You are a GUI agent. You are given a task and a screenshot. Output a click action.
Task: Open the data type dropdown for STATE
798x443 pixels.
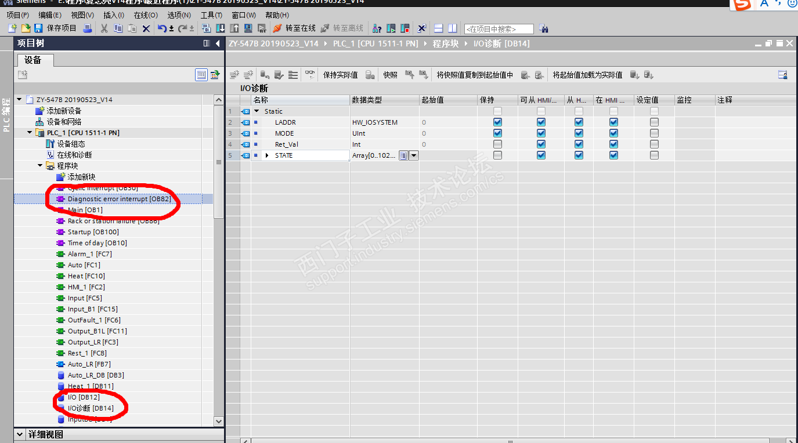(414, 155)
